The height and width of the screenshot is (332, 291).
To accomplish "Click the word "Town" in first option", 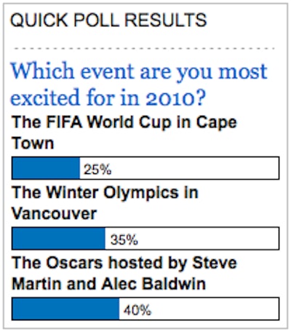I will 33,143.
